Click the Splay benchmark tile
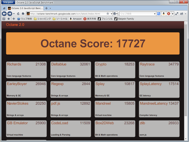The width and height of the screenshot is (189, 142). click(115, 89)
